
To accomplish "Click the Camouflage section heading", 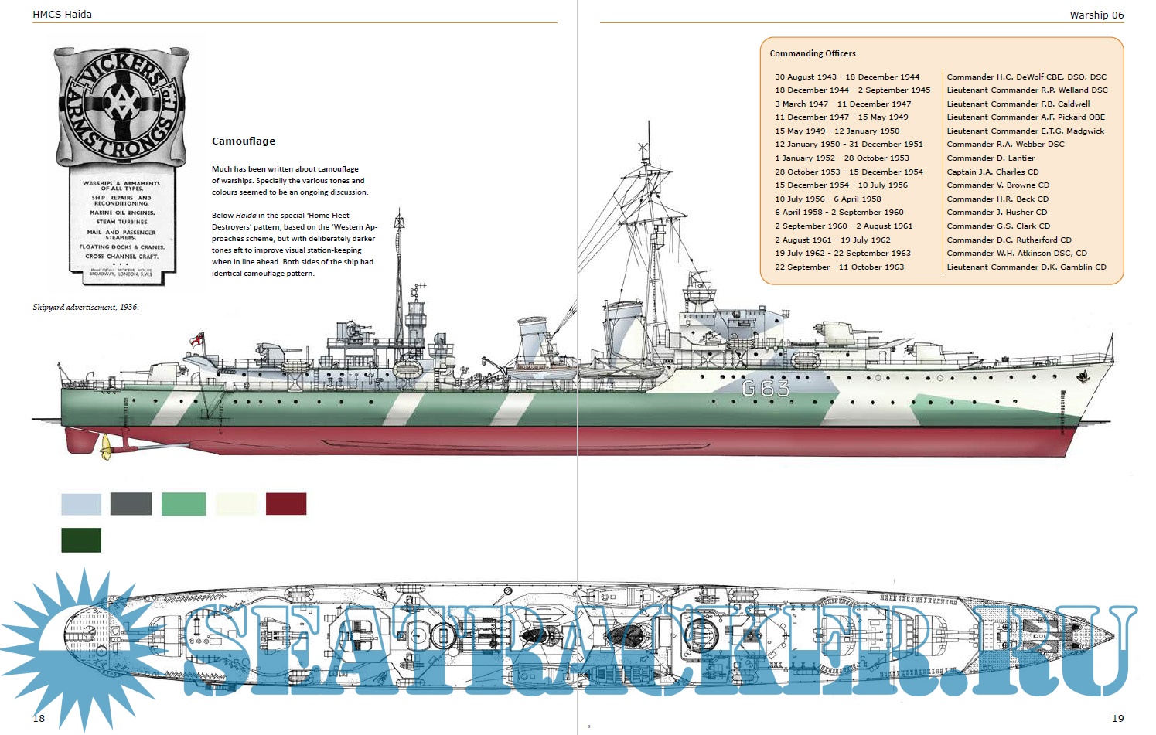I will (x=244, y=141).
